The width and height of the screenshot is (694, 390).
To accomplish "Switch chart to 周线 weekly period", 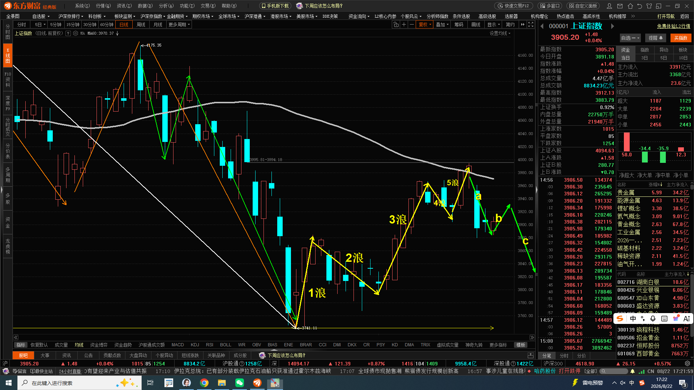I will point(141,25).
